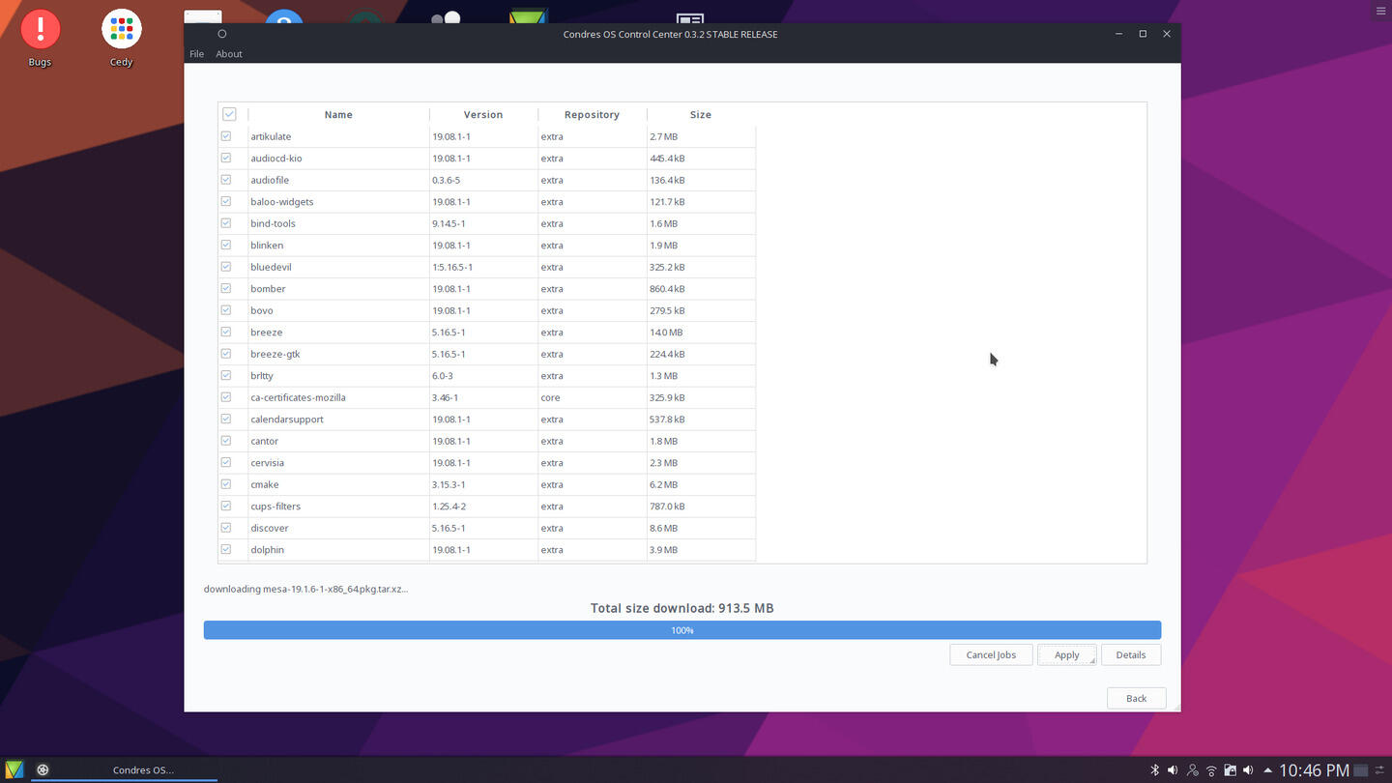Sort packages by the Version column
The image size is (1392, 783).
(x=483, y=114)
